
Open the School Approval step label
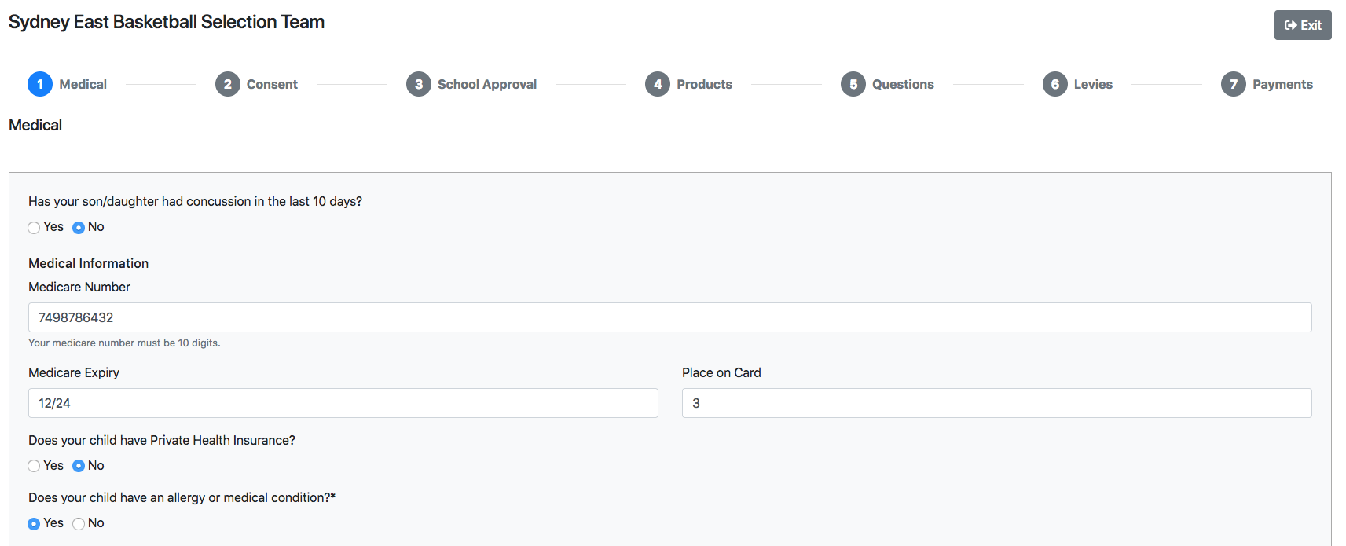pyautogui.click(x=487, y=84)
